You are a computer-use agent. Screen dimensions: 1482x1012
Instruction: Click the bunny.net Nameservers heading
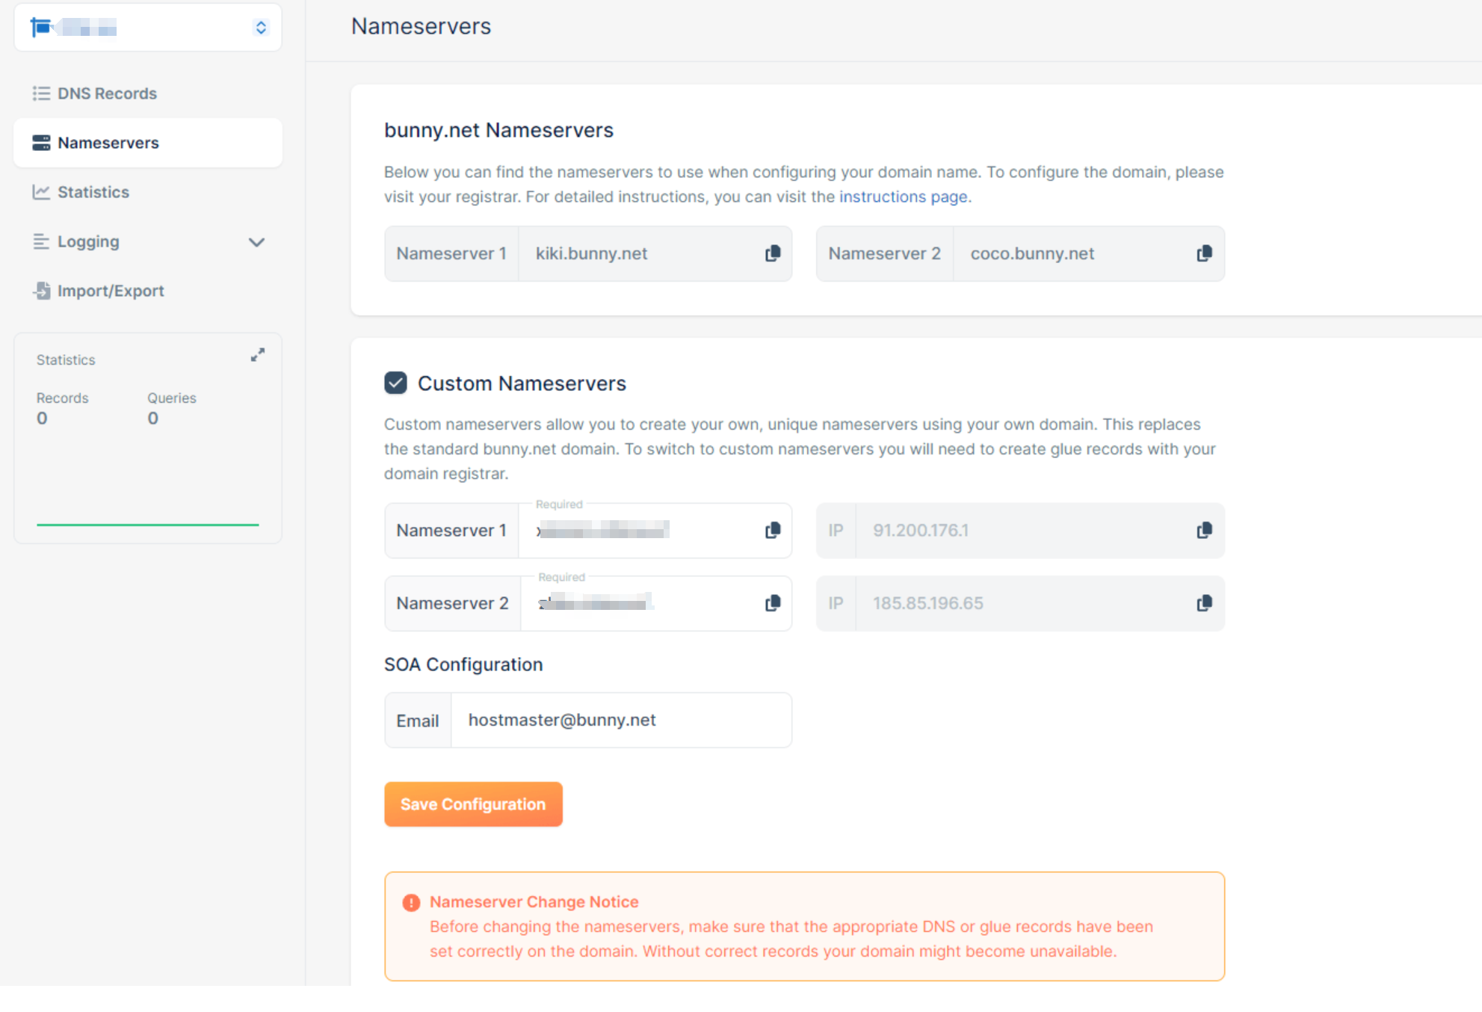pyautogui.click(x=498, y=130)
